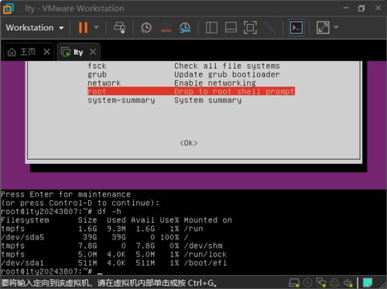387x289 pixels.
Task: Click the /dev/sda1 filesystem row text
Action: pyautogui.click(x=114, y=263)
